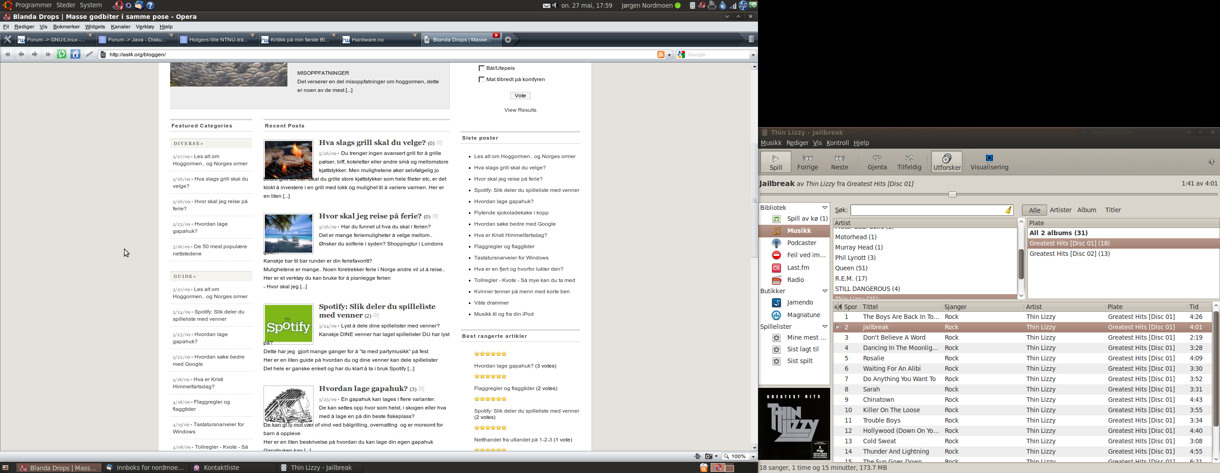
Task: Select the Alle search filter
Action: [1035, 210]
